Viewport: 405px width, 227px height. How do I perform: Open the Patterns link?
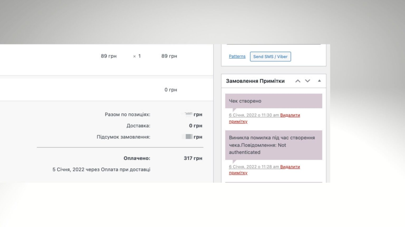pyautogui.click(x=237, y=56)
